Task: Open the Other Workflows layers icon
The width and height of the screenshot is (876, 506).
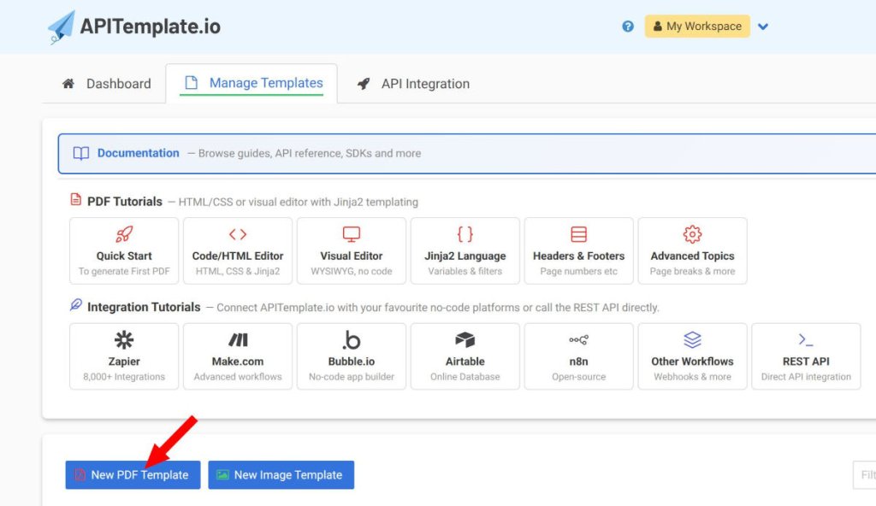Action: [x=692, y=339]
